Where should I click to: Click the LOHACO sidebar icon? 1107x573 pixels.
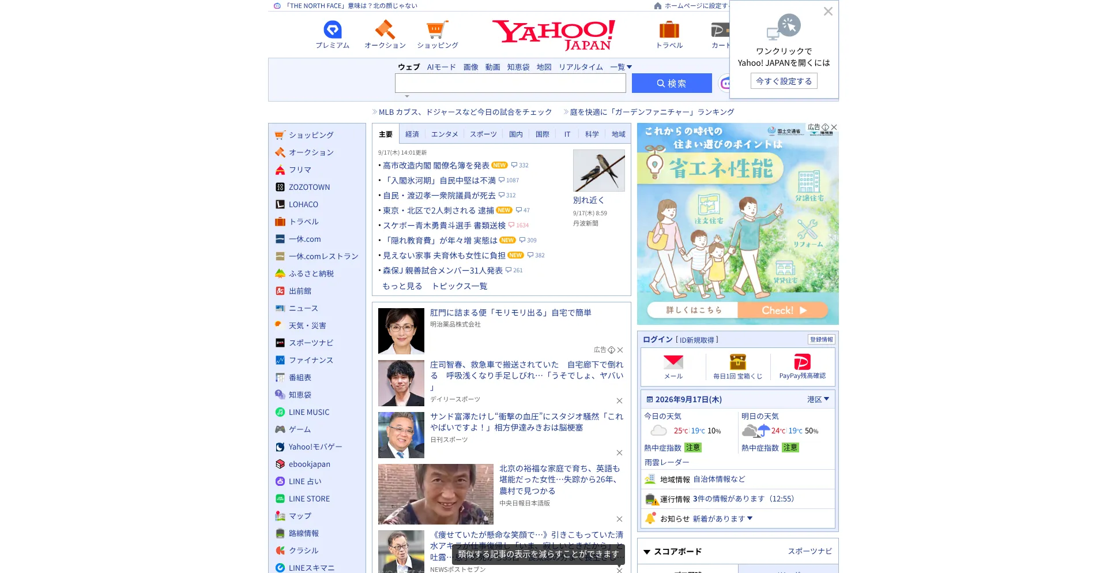pyautogui.click(x=280, y=204)
